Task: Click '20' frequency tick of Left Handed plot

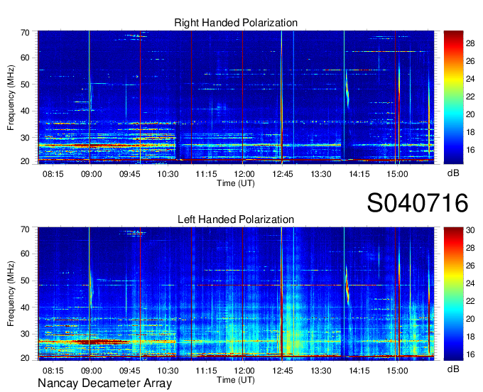Action: 25,358
